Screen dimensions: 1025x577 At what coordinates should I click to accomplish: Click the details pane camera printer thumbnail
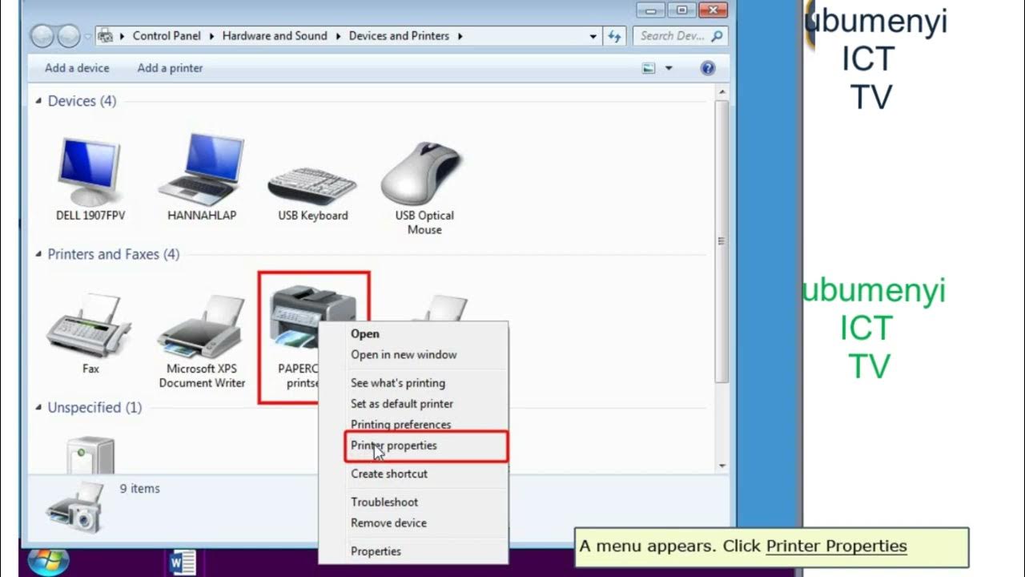click(x=74, y=507)
